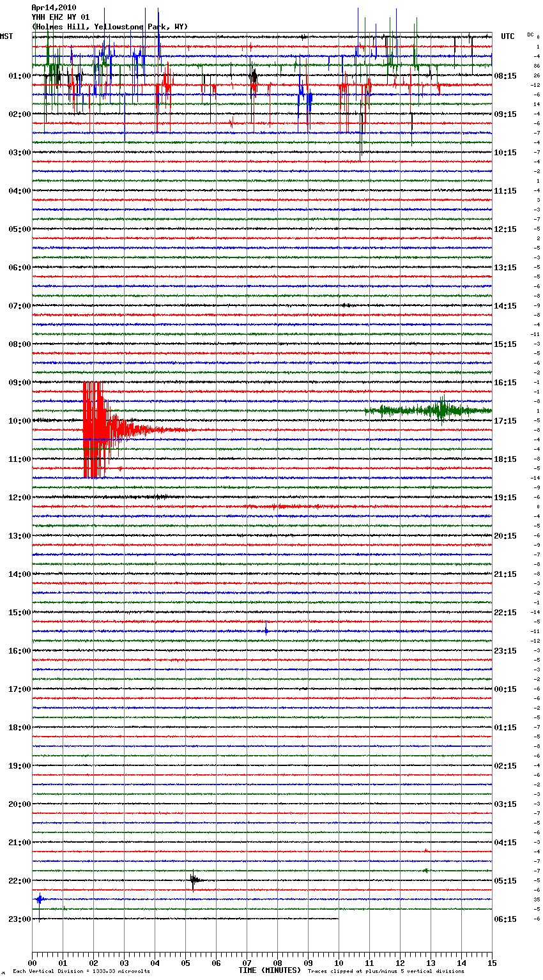The width and height of the screenshot is (543, 980).
Task: Click the MST timezone header
Action: [x=6, y=36]
